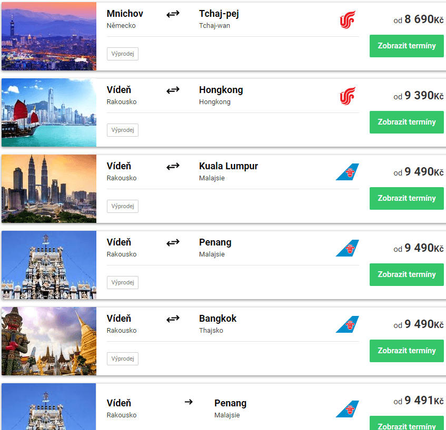Click round-trip arrows icon on Mnichov–Tchaj-pej offer

173,14
